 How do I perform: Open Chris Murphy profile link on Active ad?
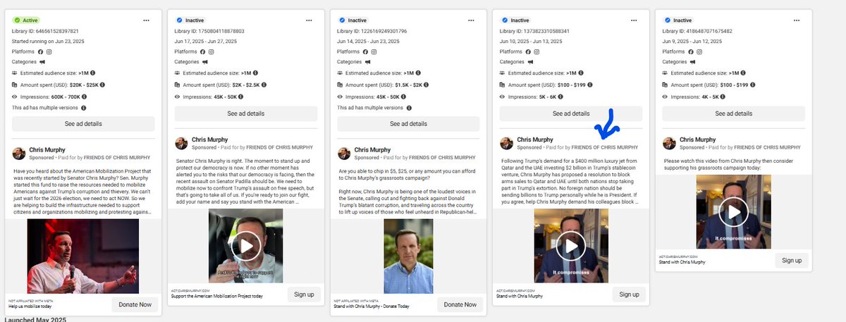(x=47, y=150)
